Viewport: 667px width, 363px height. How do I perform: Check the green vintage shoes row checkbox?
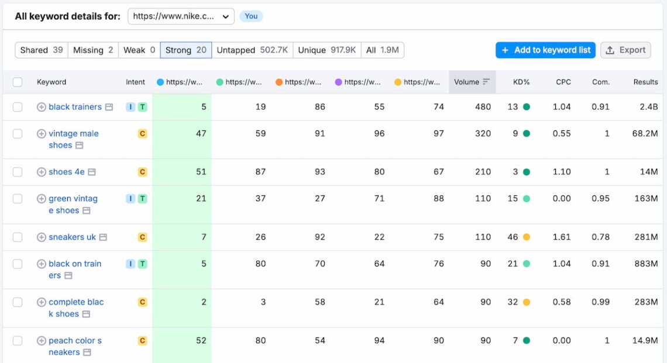click(18, 199)
